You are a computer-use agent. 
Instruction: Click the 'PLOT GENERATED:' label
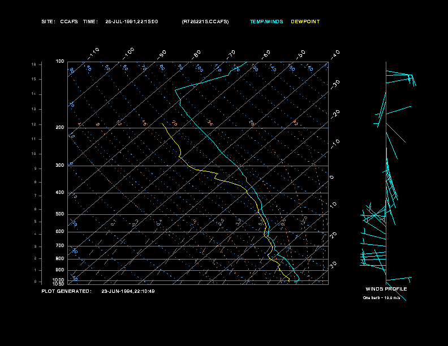(67, 291)
